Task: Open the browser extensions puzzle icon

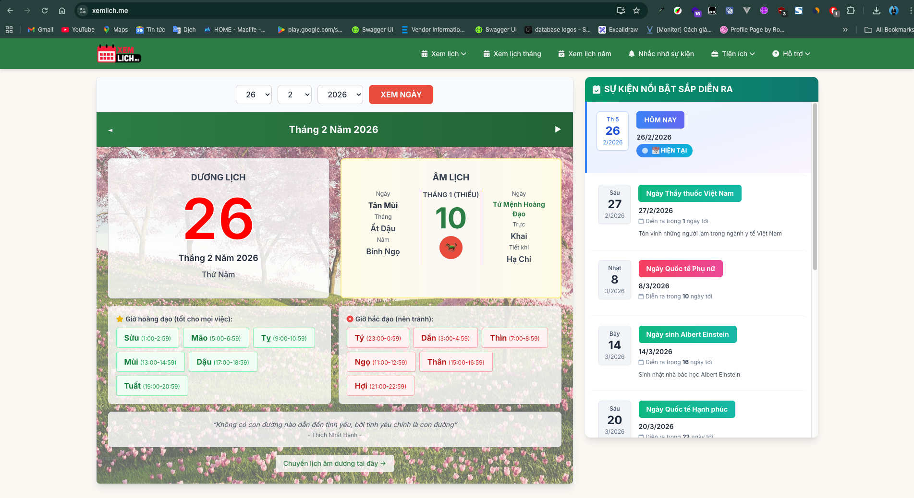Action: 851,11
